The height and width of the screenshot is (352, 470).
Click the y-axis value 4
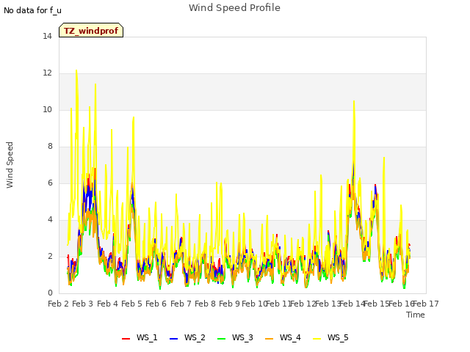[50, 220]
